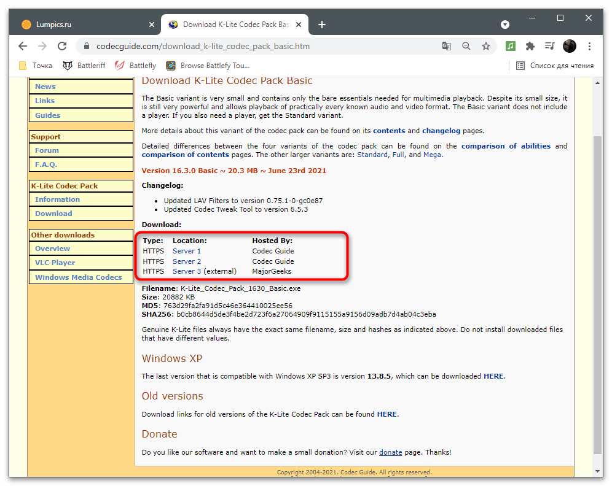
Task: Go back using the browser back arrow
Action: 23,46
